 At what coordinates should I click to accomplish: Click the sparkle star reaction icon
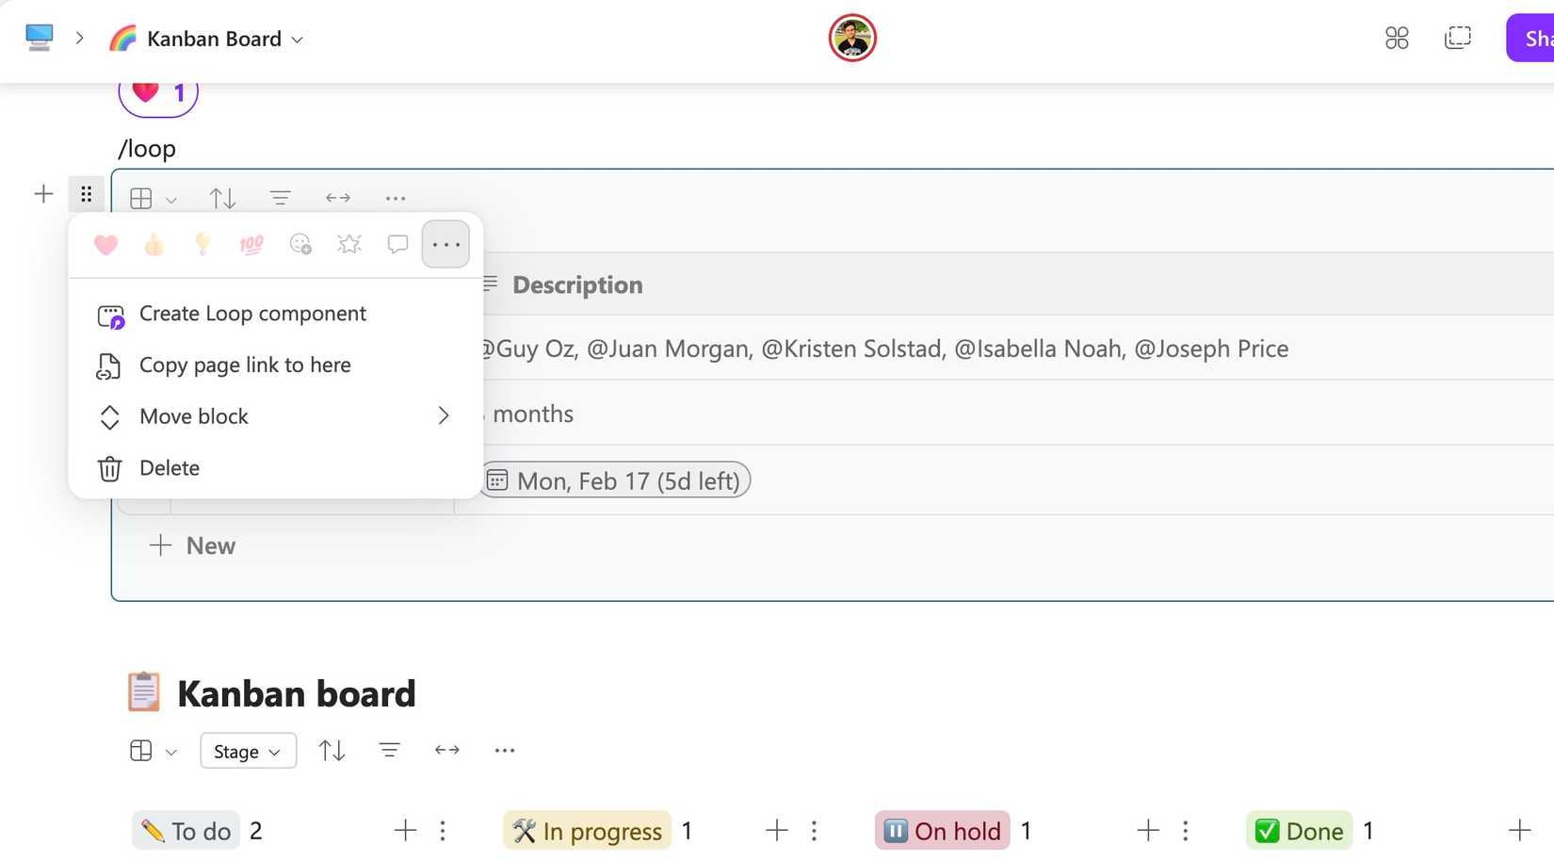(349, 244)
